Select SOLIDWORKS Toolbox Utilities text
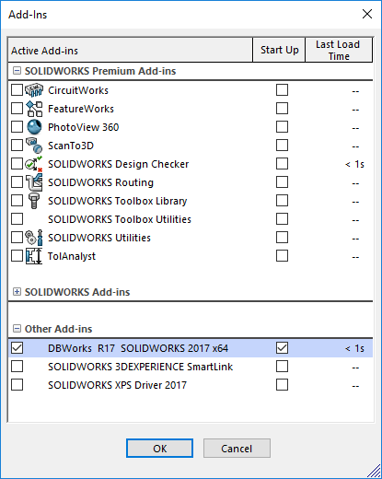382x479 pixels. (120, 219)
